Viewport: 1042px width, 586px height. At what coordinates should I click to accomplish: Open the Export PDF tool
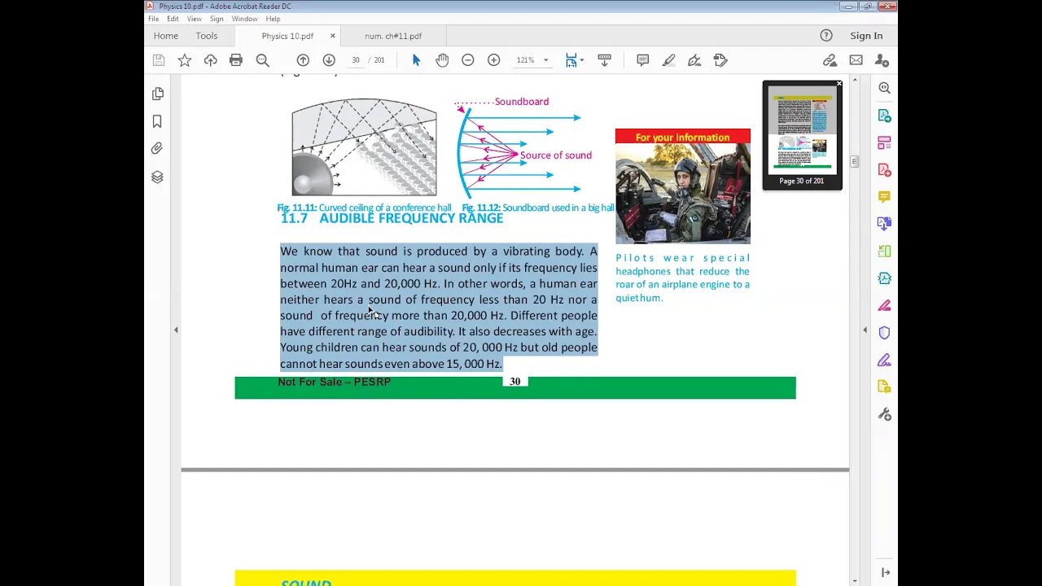click(885, 116)
